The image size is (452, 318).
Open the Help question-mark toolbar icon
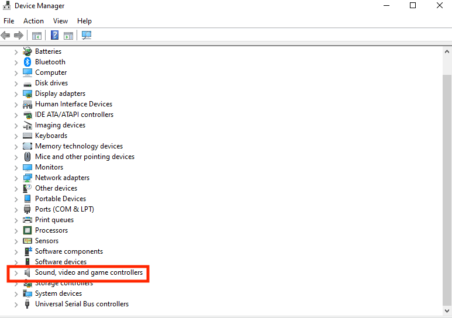(55, 36)
